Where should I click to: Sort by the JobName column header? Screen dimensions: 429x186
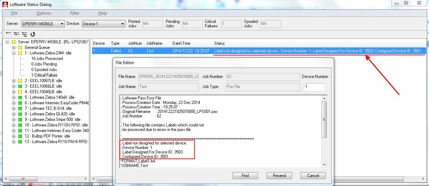tap(157, 43)
